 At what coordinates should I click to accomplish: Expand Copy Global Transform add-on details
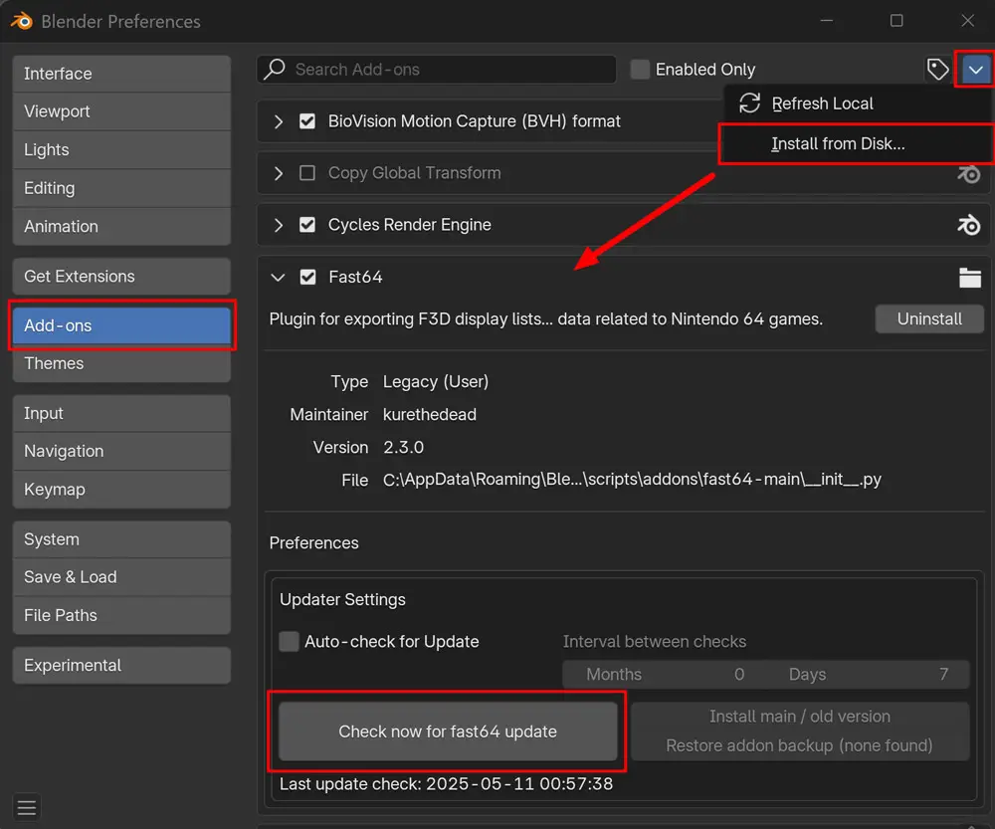tap(278, 172)
